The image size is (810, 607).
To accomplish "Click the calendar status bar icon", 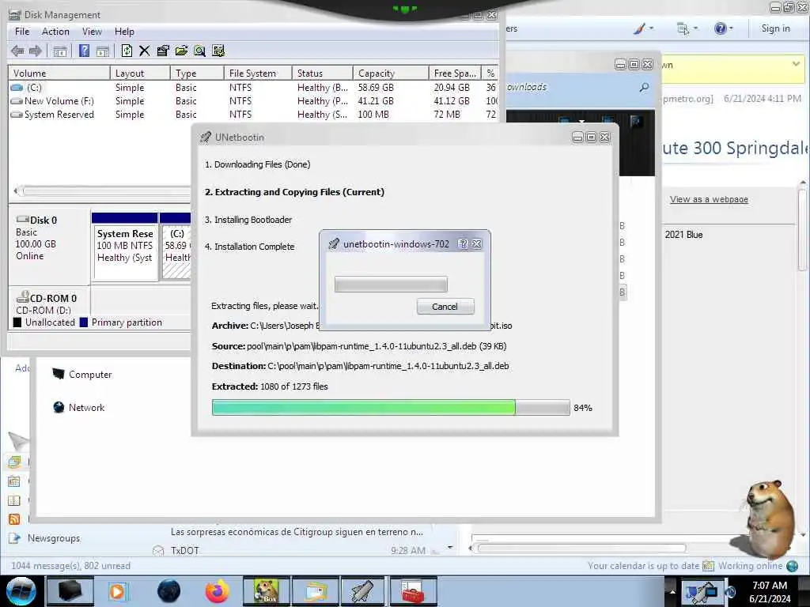I will 708,566.
